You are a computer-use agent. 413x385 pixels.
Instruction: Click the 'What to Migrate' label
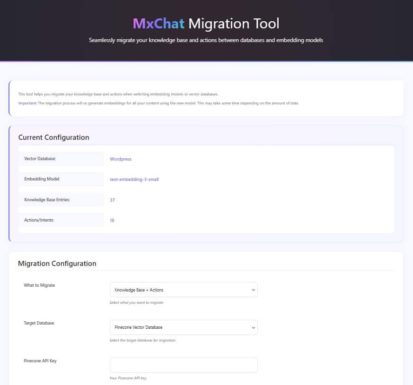click(40, 285)
